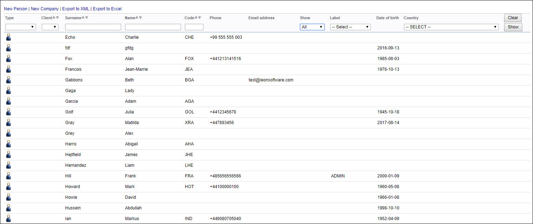Click the person icon in the Echo row
533x224 pixels.
[9, 37]
